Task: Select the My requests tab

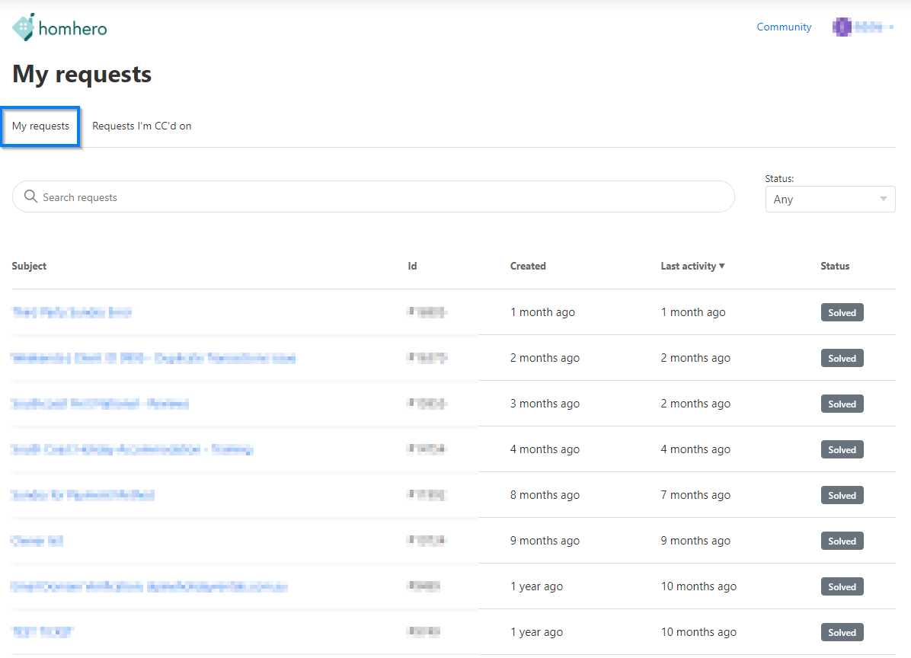Action: pos(40,126)
